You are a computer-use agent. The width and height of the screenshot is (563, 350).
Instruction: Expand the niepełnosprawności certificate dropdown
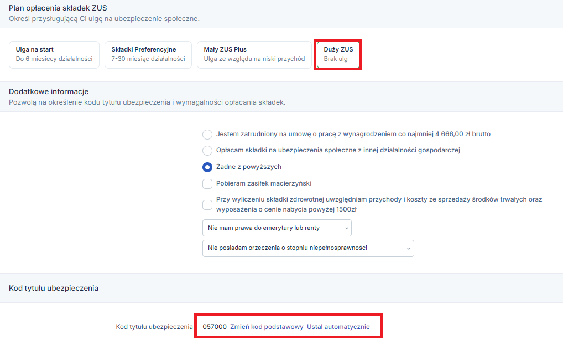point(308,248)
